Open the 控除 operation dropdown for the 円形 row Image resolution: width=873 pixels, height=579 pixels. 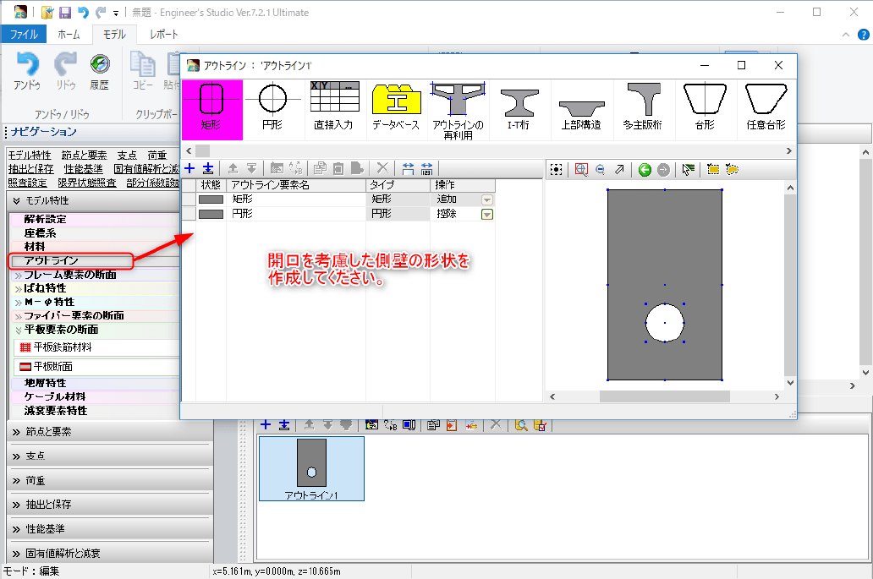click(x=487, y=214)
